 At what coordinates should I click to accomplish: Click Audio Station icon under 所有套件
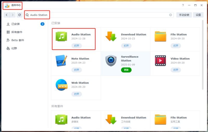coord(61,120)
